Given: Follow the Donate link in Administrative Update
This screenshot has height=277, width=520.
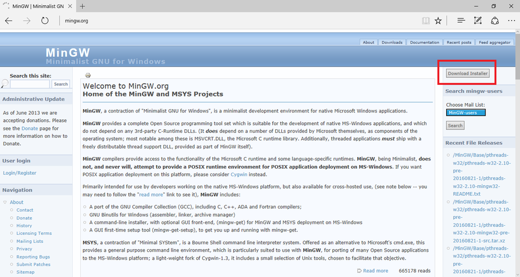Looking at the screenshot, I should tap(29, 128).
